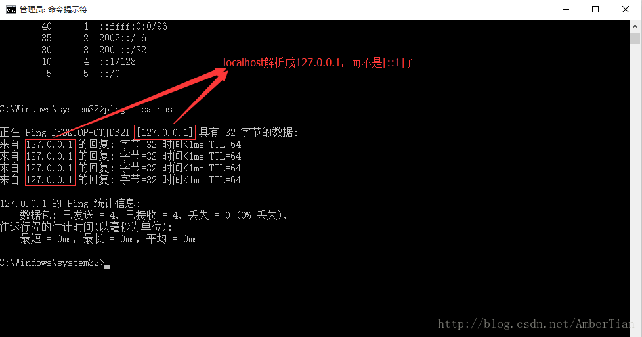The height and width of the screenshot is (337, 642).
Task: Click the ::ffff:0:0/96 prefix entry
Action: [x=133, y=26]
